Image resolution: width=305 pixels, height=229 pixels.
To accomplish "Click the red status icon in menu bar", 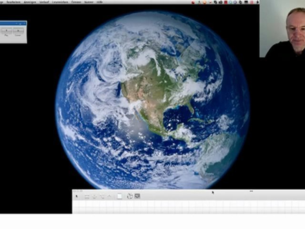I will 193,2.
